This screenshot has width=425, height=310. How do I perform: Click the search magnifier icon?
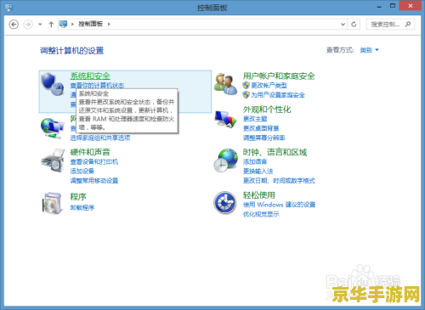(408, 24)
